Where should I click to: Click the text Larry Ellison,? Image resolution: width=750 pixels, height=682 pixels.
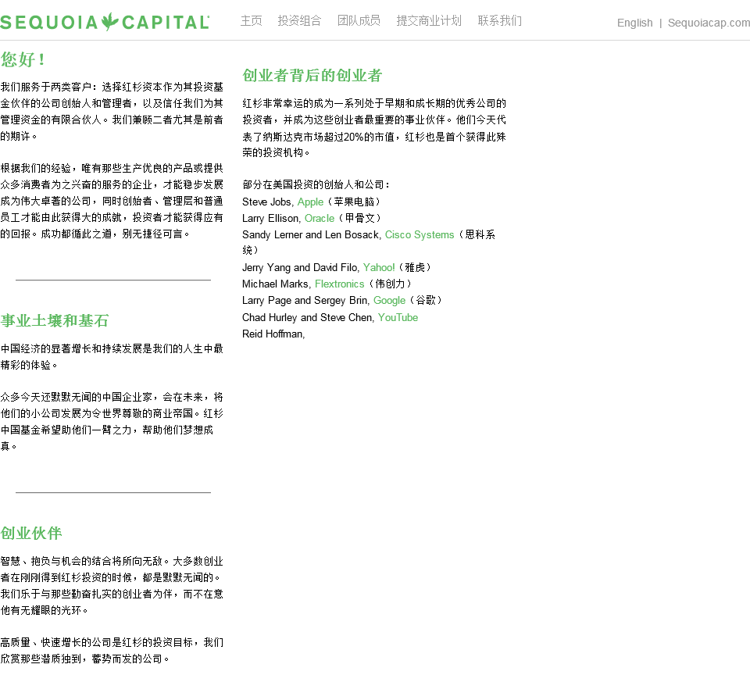pyautogui.click(x=272, y=218)
